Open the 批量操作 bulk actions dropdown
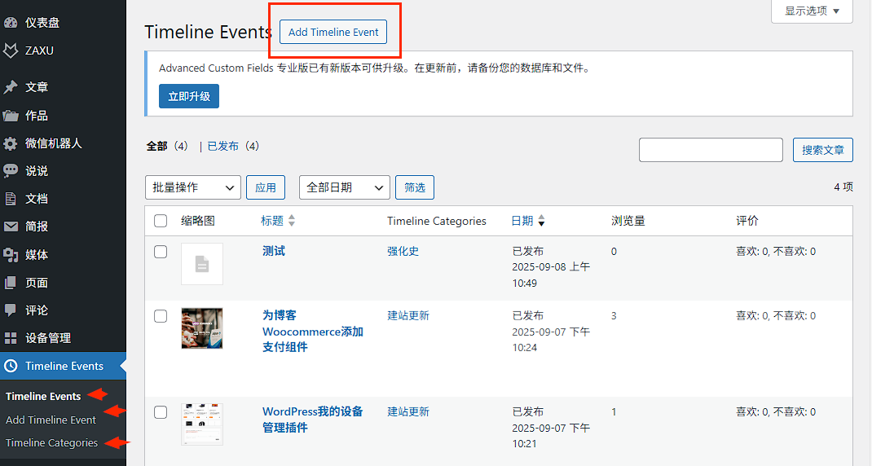The image size is (872, 466). point(192,187)
